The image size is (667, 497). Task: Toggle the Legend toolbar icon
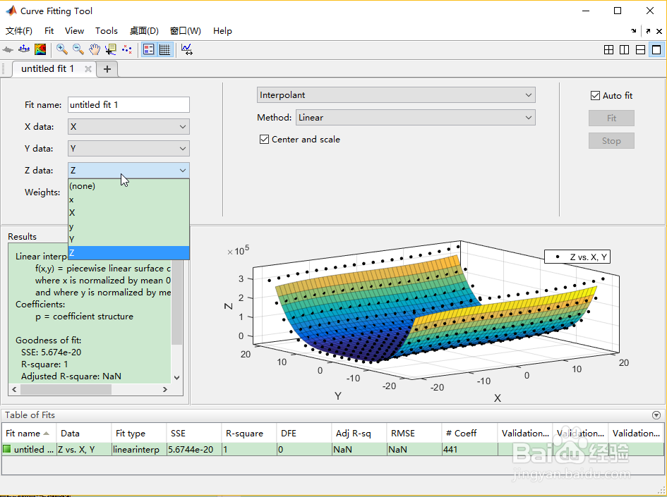[x=148, y=49]
